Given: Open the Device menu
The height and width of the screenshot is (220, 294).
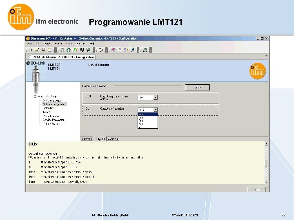Looking at the screenshot, I should click(x=58, y=44).
